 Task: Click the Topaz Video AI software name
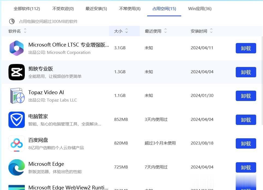46,92
